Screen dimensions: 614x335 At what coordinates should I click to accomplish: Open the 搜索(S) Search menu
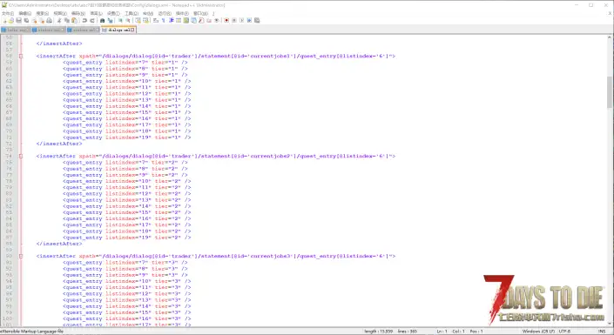(x=43, y=13)
